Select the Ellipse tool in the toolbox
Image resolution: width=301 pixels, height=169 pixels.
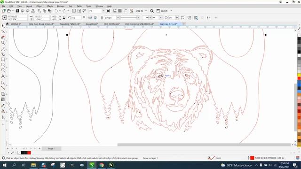(x=3, y=65)
